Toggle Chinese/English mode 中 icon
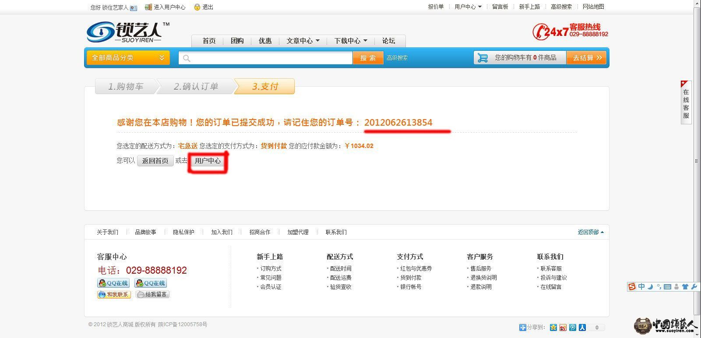The width and height of the screenshot is (701, 338). coord(641,287)
